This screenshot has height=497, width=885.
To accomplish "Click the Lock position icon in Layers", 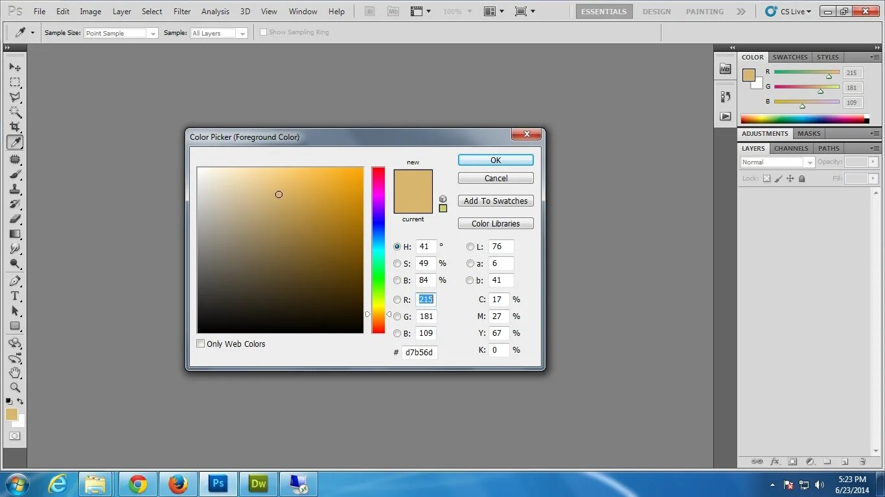I will pyautogui.click(x=790, y=179).
